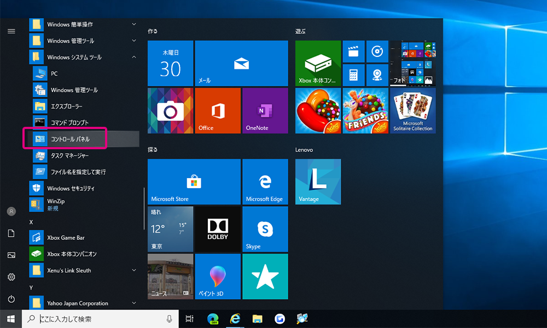Open the Paint 3D tile
This screenshot has height=328, width=547.
point(218,276)
